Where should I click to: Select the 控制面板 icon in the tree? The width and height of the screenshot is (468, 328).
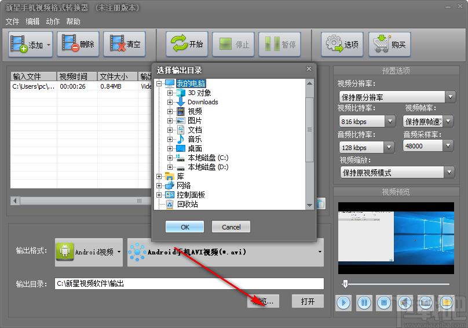170,195
